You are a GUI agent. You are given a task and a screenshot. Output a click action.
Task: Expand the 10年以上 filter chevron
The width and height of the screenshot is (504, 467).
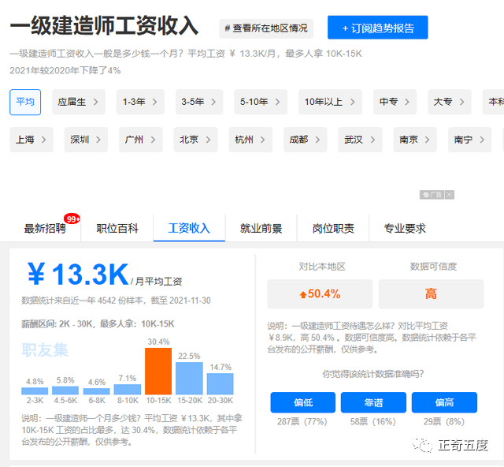pos(353,102)
